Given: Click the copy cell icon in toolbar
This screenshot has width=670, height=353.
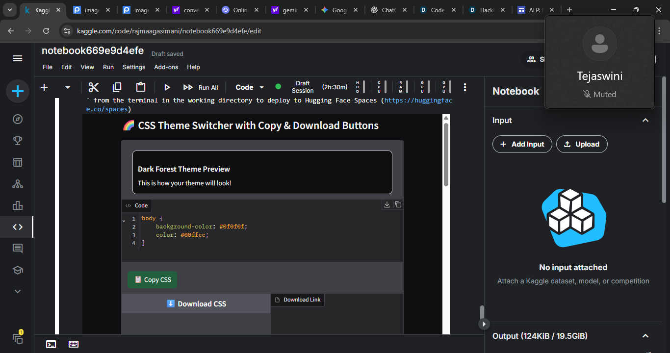Looking at the screenshot, I should point(117,87).
